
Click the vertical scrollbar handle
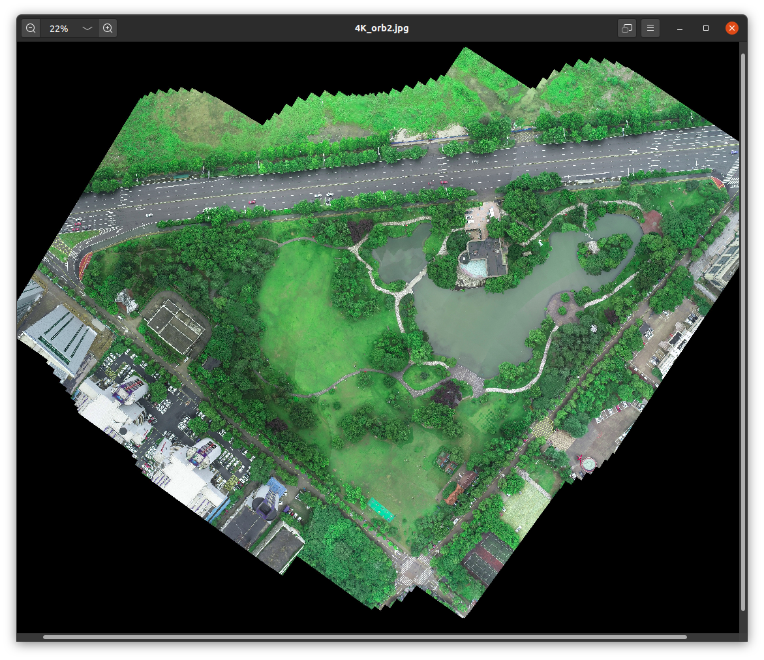743,332
